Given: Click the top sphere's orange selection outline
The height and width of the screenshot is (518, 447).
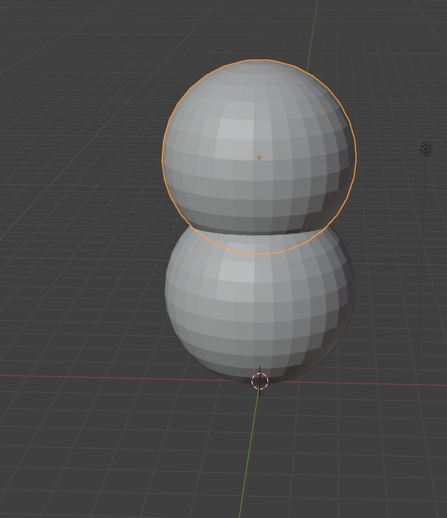Looking at the screenshot, I should click(163, 157).
